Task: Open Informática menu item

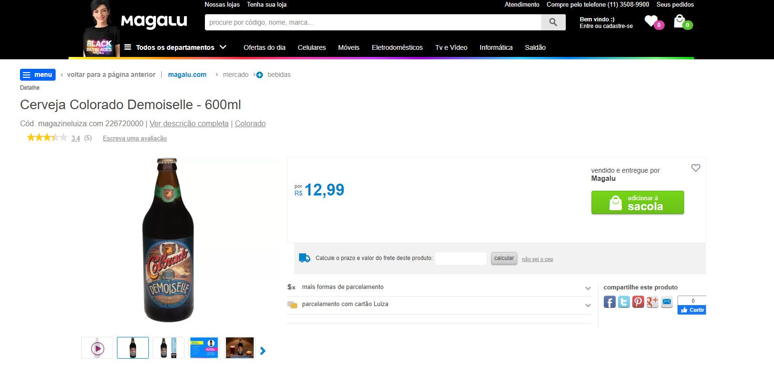Action: (496, 47)
